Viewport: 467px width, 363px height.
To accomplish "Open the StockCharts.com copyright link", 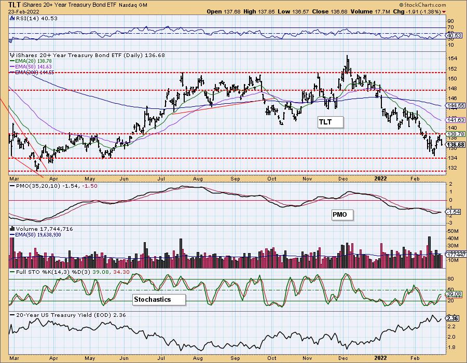I will coord(422,5).
